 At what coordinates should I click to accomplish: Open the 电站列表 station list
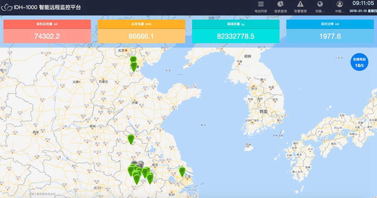click(261, 7)
